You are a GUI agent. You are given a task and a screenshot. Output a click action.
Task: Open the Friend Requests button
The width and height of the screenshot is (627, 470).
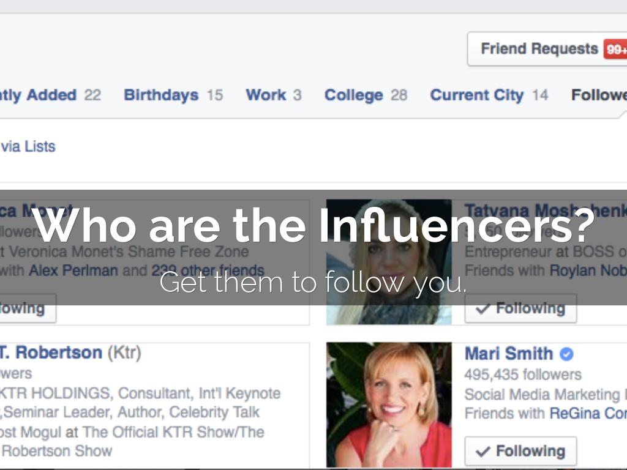coord(539,49)
